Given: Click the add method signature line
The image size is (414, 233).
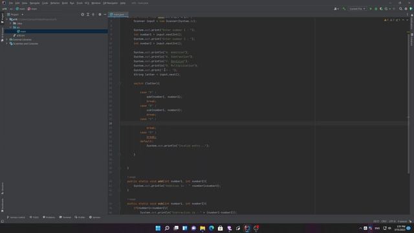Looking at the screenshot, I should pos(167,181).
